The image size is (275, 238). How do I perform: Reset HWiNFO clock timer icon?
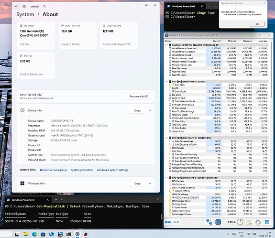click(240, 222)
